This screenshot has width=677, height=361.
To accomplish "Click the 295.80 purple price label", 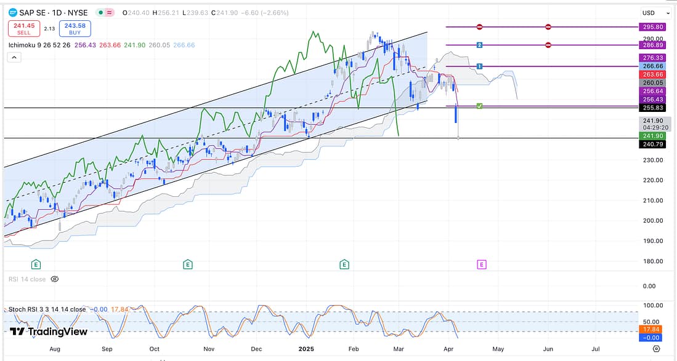I will [x=654, y=27].
